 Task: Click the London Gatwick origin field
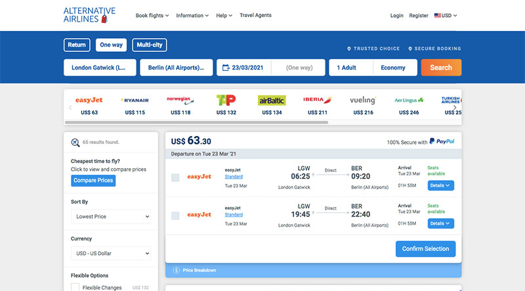[x=100, y=68]
